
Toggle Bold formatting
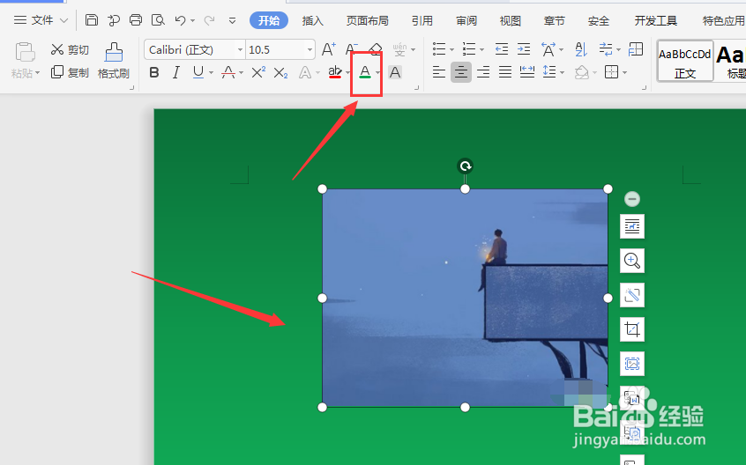pyautogui.click(x=153, y=72)
